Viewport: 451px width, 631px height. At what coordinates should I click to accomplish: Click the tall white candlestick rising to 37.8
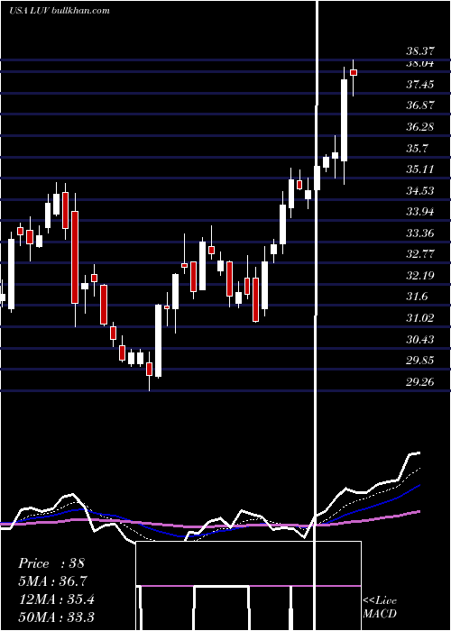pos(345,120)
